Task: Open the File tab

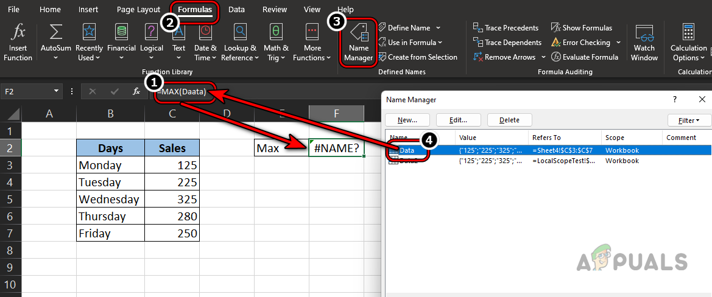Action: 13,9
